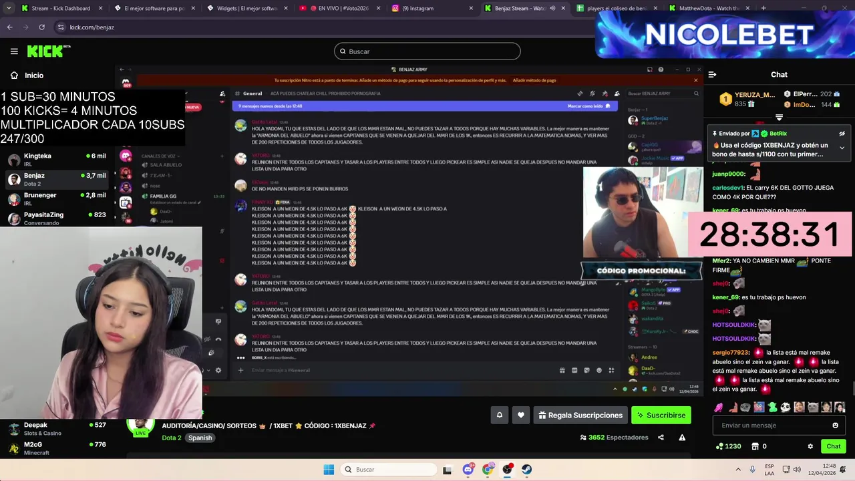Viewport: 855px width, 481px height.
Task: Open the Kick sidebar hamburger menu
Action: pyautogui.click(x=14, y=51)
